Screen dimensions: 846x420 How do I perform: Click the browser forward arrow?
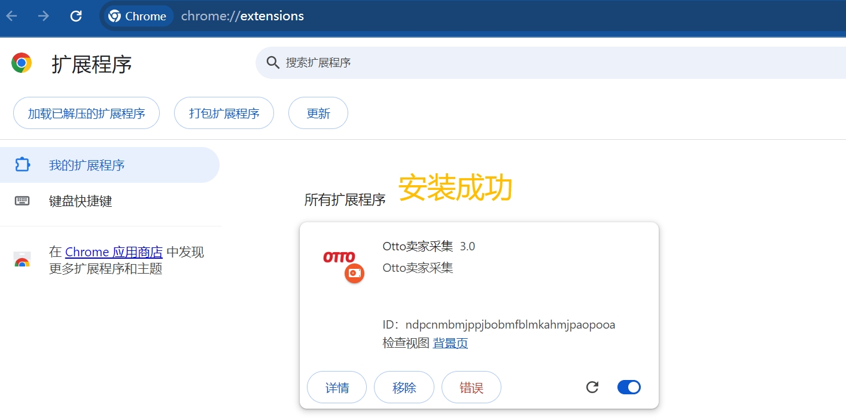(44, 16)
